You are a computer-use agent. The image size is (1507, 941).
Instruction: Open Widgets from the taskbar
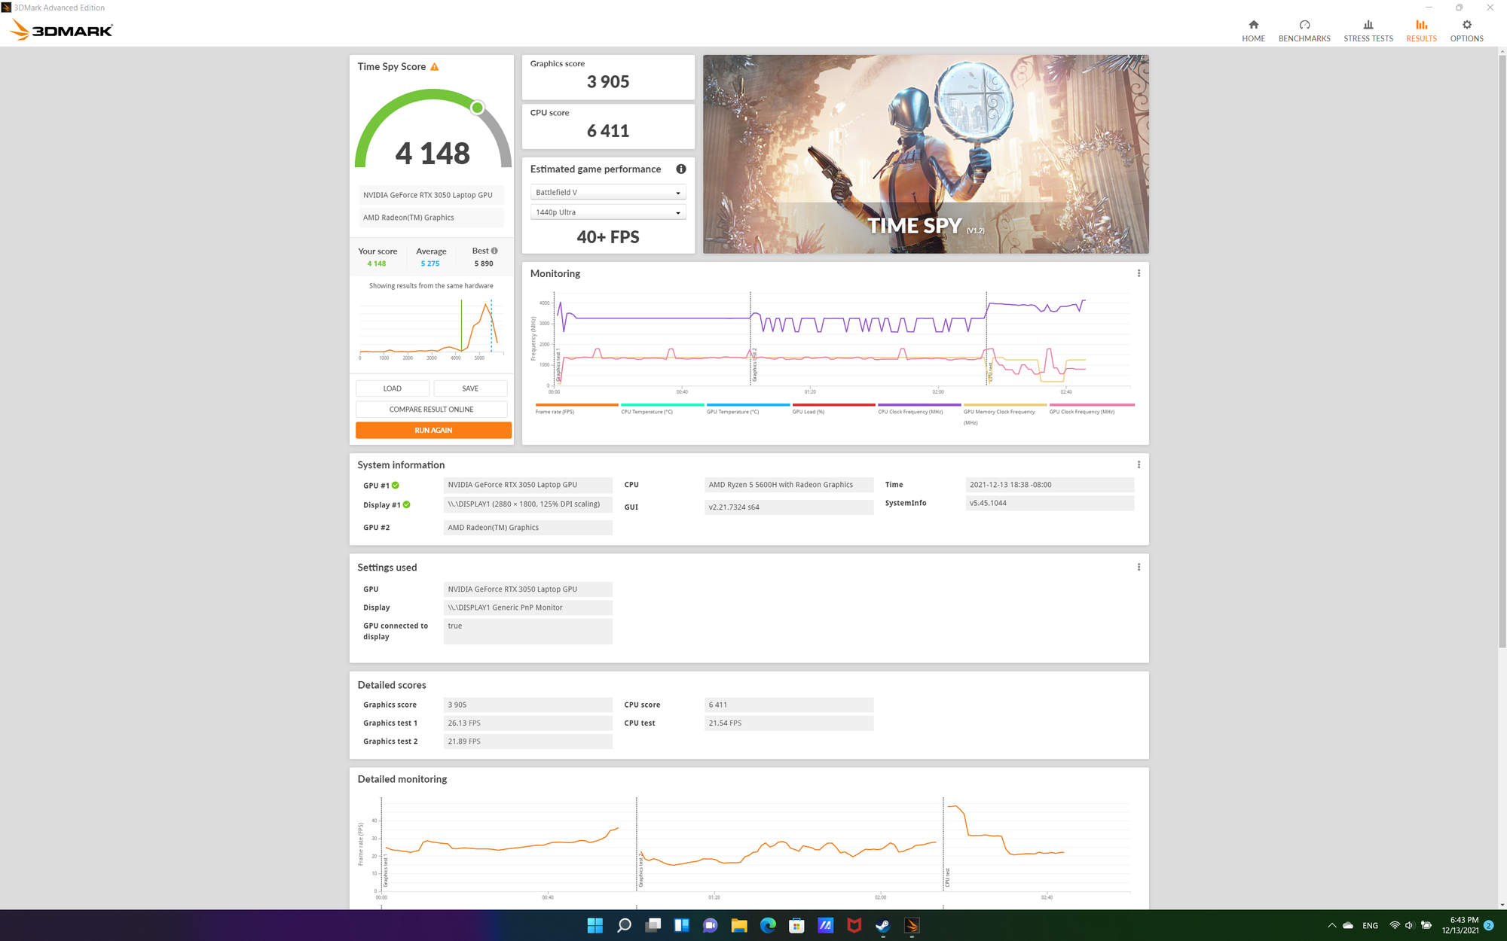pyautogui.click(x=681, y=925)
